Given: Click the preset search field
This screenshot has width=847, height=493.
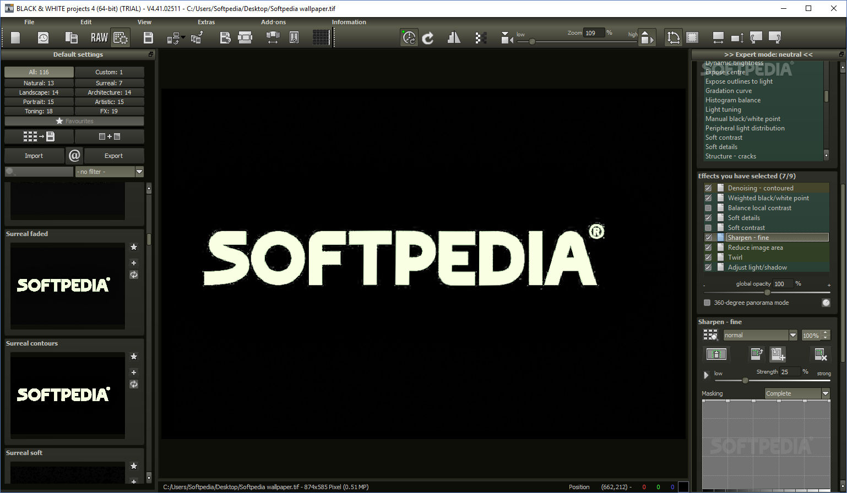Looking at the screenshot, I should click(39, 172).
